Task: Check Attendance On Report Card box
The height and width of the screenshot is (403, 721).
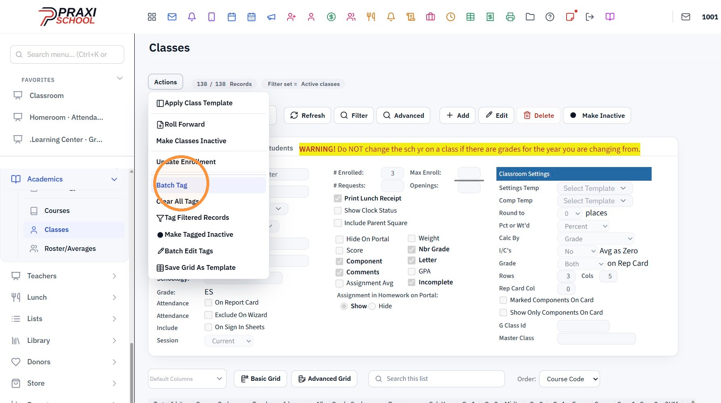Action: (208, 303)
